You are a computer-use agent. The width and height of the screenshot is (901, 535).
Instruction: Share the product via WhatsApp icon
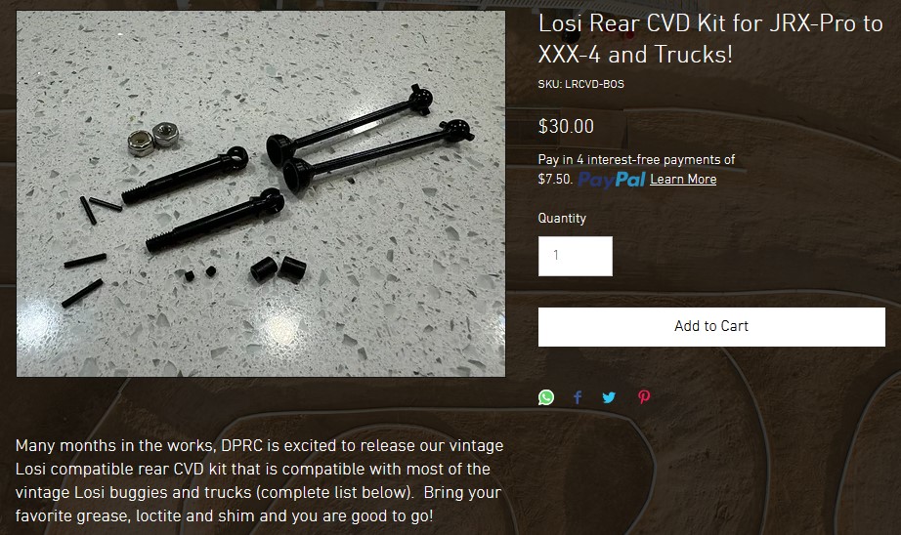pyautogui.click(x=546, y=397)
